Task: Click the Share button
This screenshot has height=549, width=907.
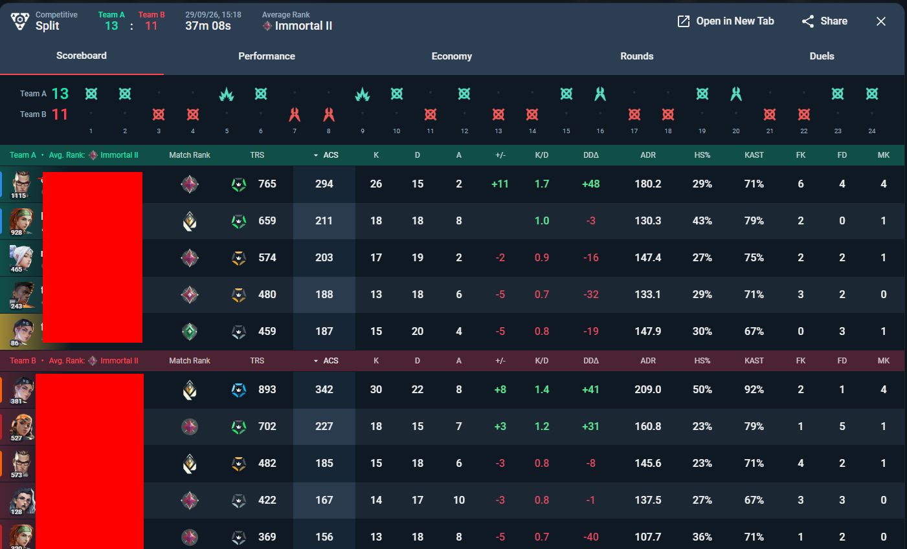Action: tap(825, 21)
